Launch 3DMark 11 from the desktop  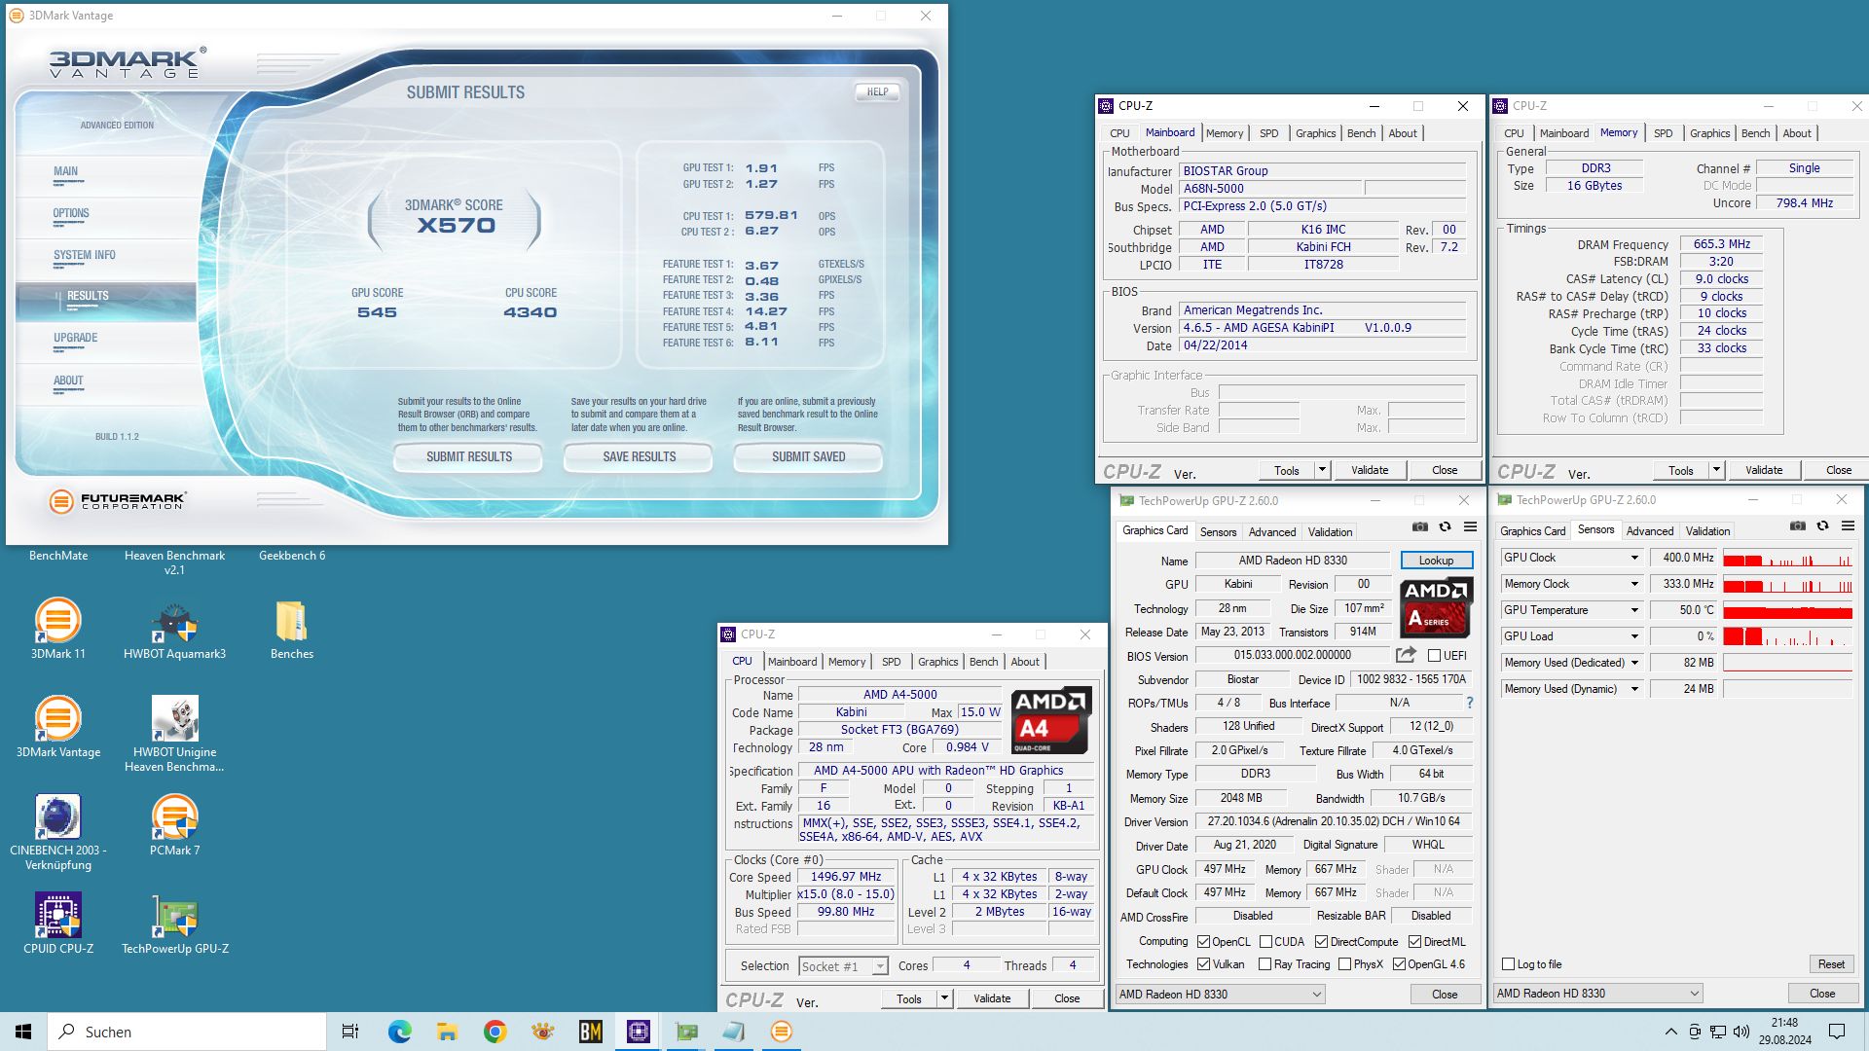click(x=58, y=629)
